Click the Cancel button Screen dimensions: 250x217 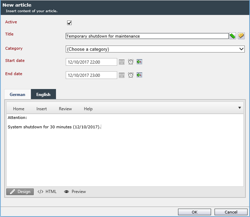coord(231,212)
